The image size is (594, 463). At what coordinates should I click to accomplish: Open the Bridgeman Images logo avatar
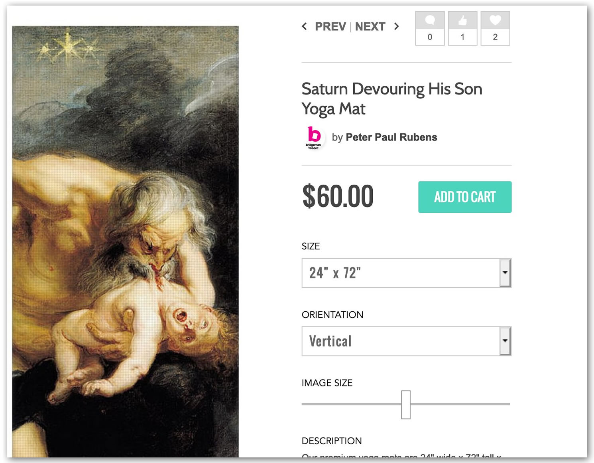point(314,138)
